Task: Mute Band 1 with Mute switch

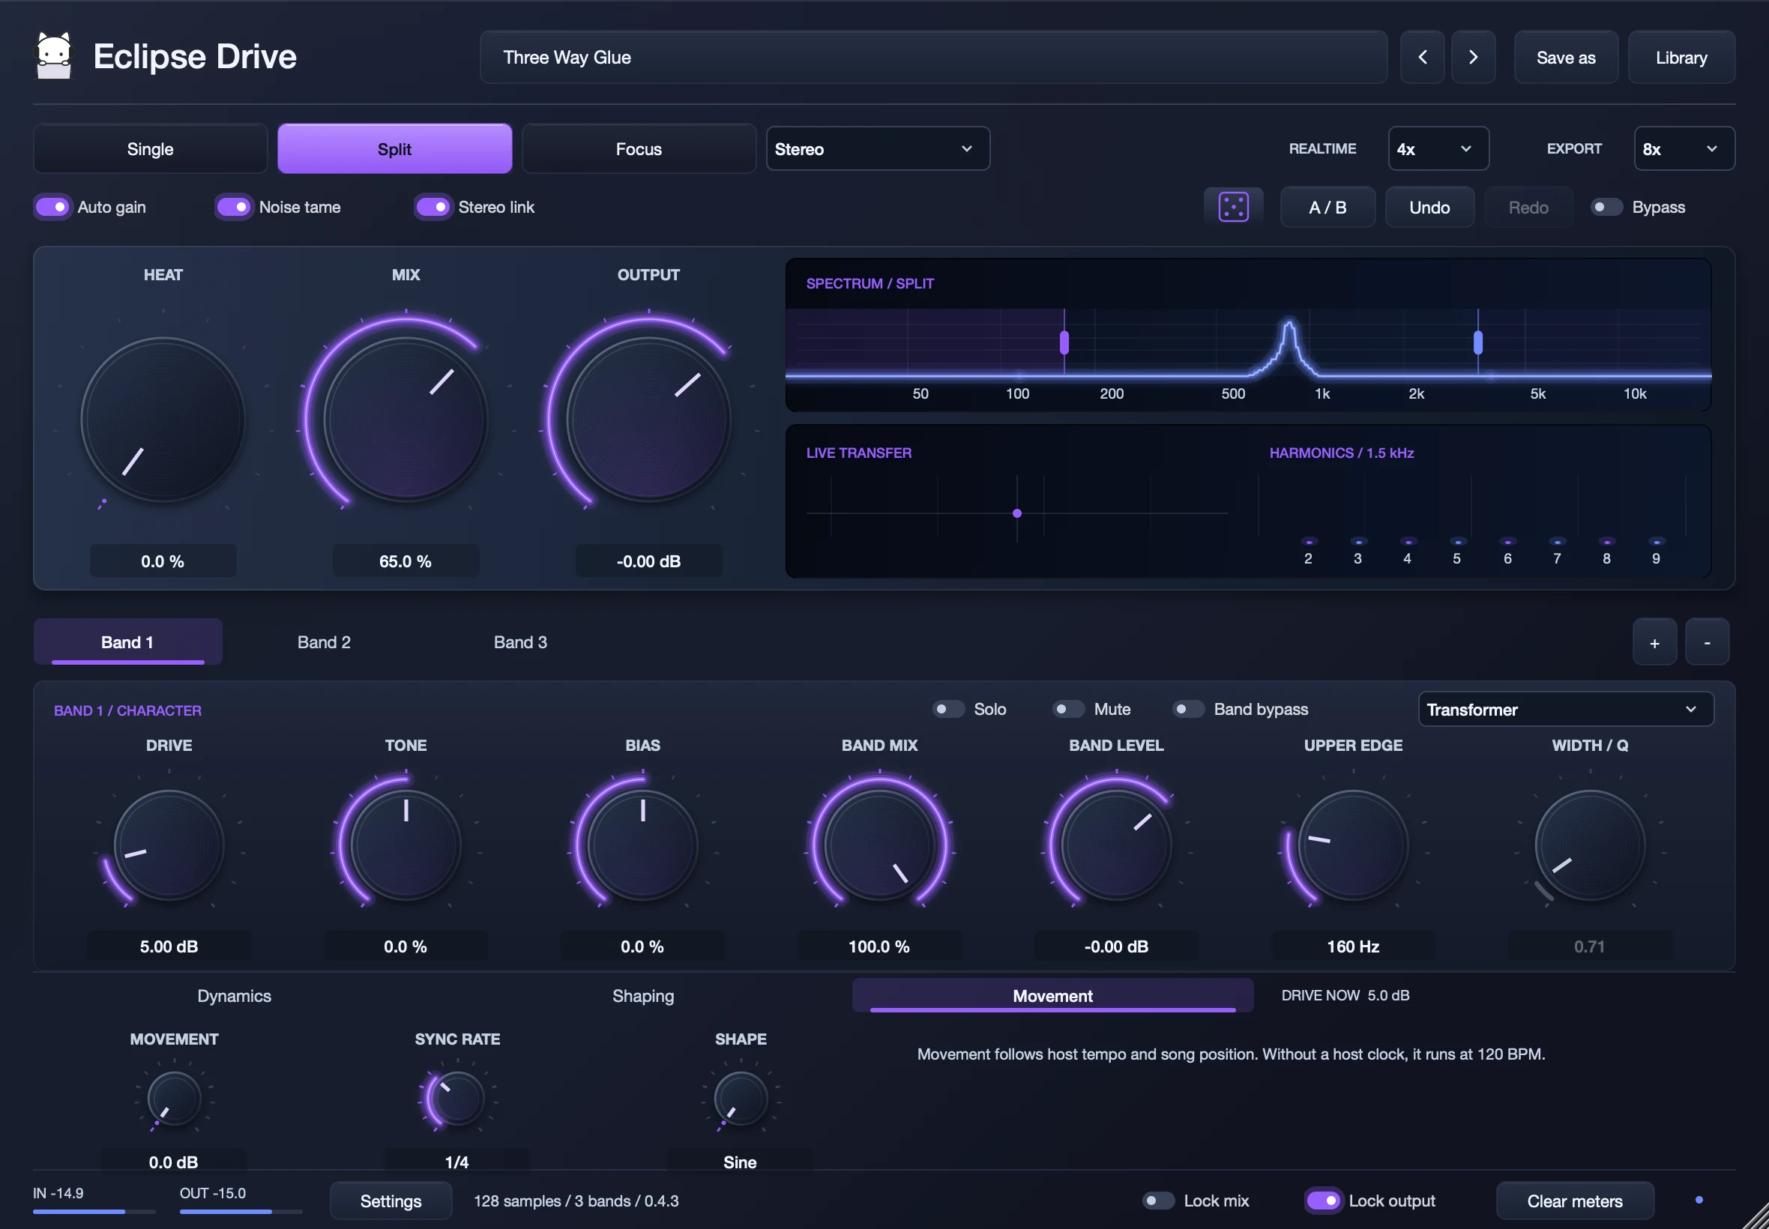Action: [x=1068, y=708]
